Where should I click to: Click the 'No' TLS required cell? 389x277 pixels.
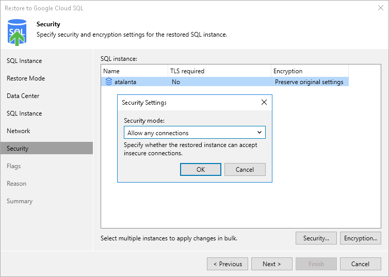pos(176,82)
